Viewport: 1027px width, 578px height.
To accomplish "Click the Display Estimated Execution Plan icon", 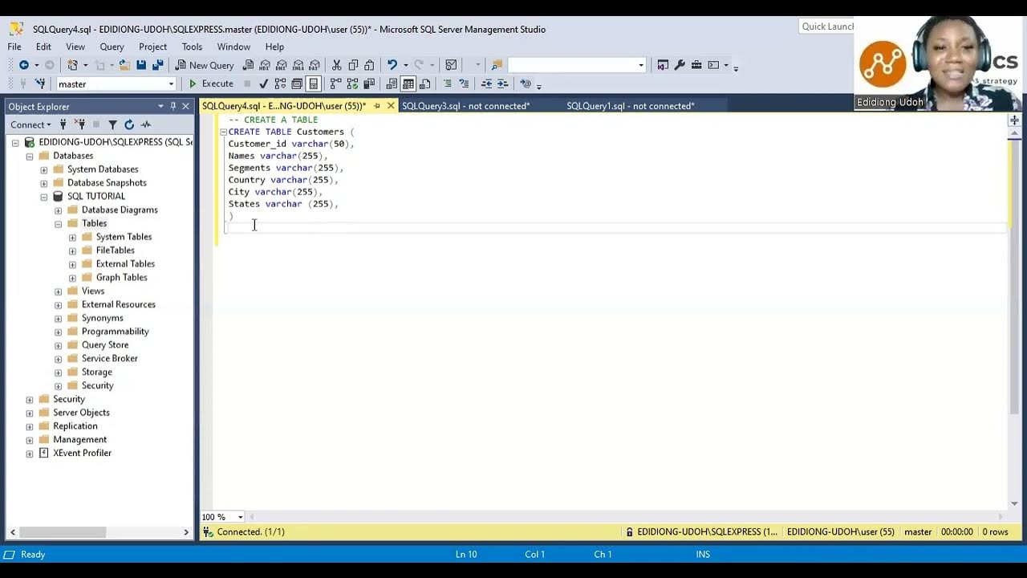I will pos(280,83).
